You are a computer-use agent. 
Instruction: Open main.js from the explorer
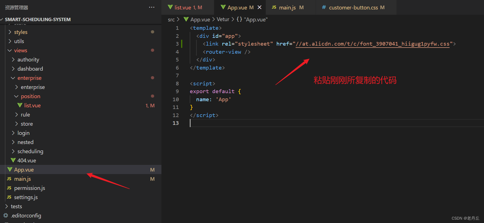(x=81, y=179)
